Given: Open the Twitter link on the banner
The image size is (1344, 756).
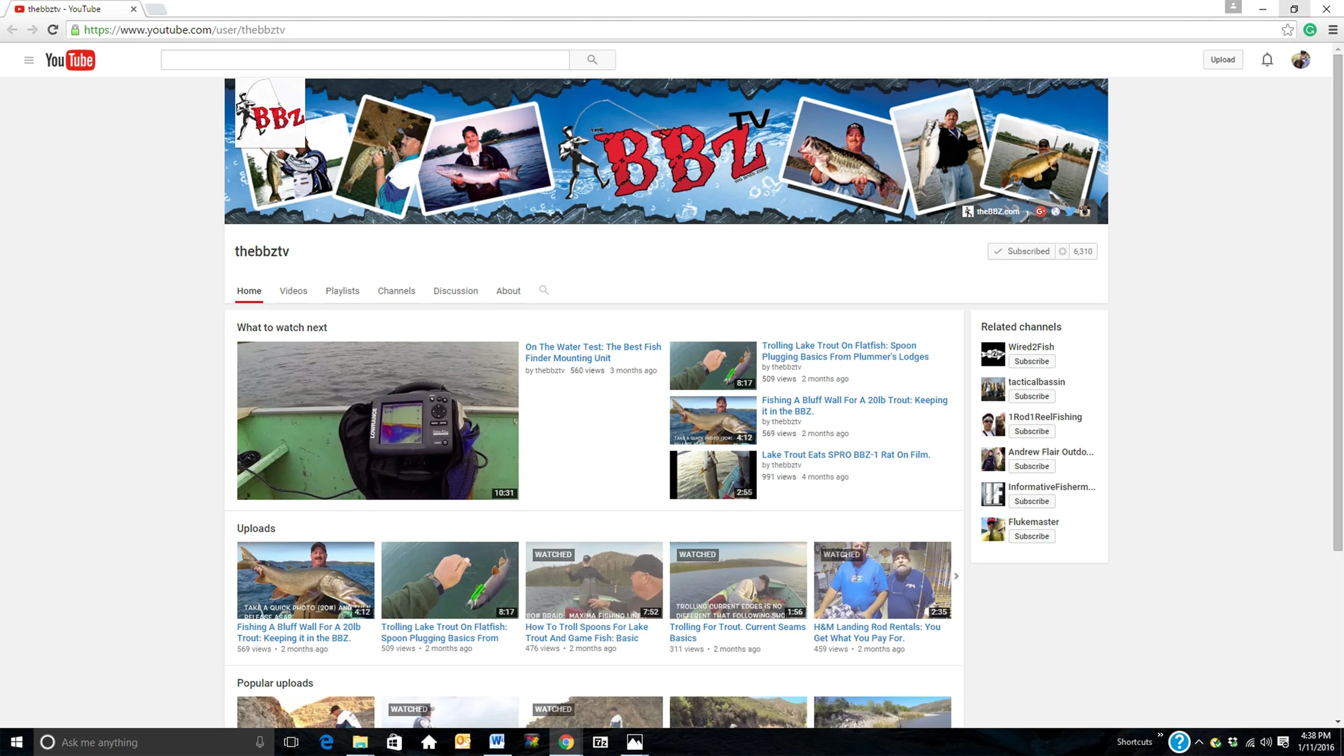Looking at the screenshot, I should 1070,211.
